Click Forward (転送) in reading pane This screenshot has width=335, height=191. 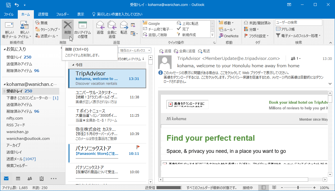[x=204, y=51]
